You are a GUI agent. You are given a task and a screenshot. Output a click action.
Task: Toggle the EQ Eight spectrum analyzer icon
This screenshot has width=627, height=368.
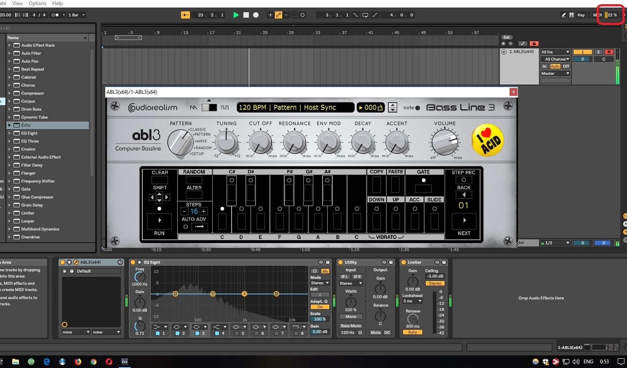[325, 271]
